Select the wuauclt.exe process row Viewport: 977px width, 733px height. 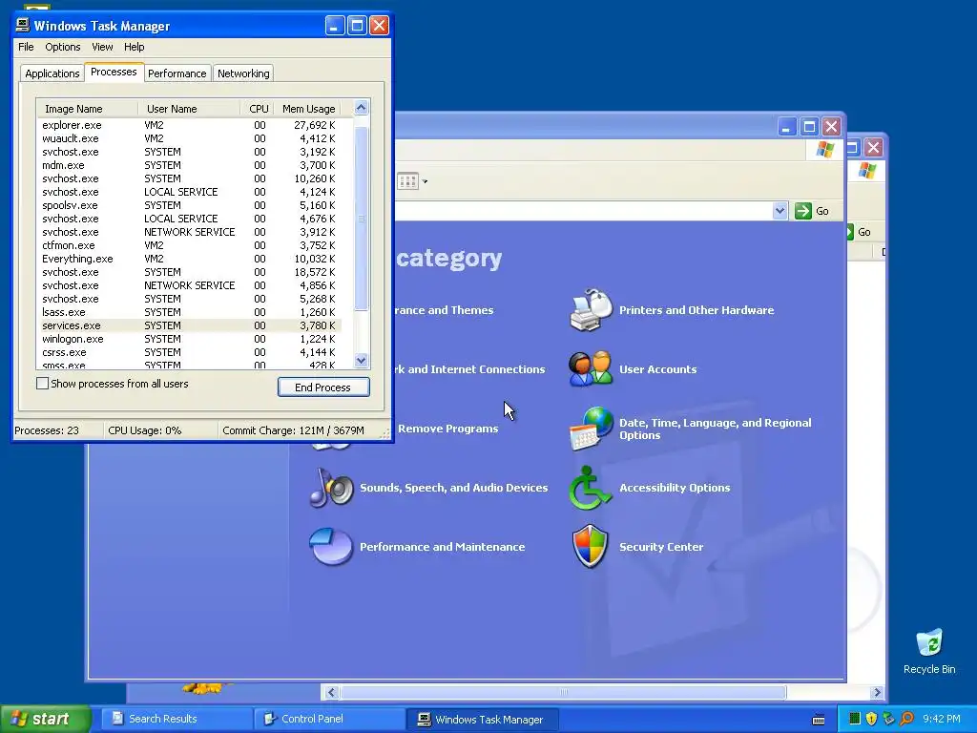click(x=189, y=138)
